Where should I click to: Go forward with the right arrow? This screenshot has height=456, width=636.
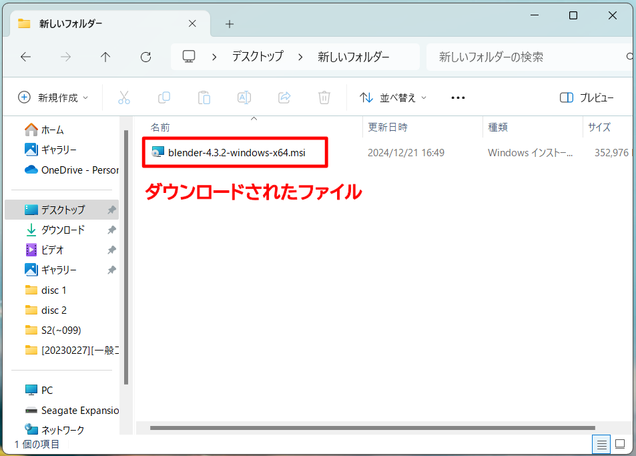pos(65,57)
